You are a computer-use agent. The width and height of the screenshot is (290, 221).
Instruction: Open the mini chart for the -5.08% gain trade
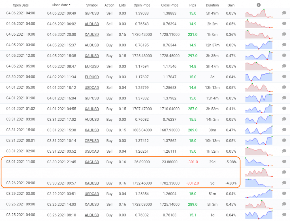pos(259,162)
